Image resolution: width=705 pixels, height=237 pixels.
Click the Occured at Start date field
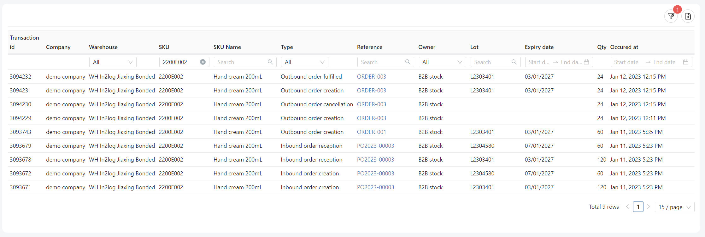(x=626, y=62)
